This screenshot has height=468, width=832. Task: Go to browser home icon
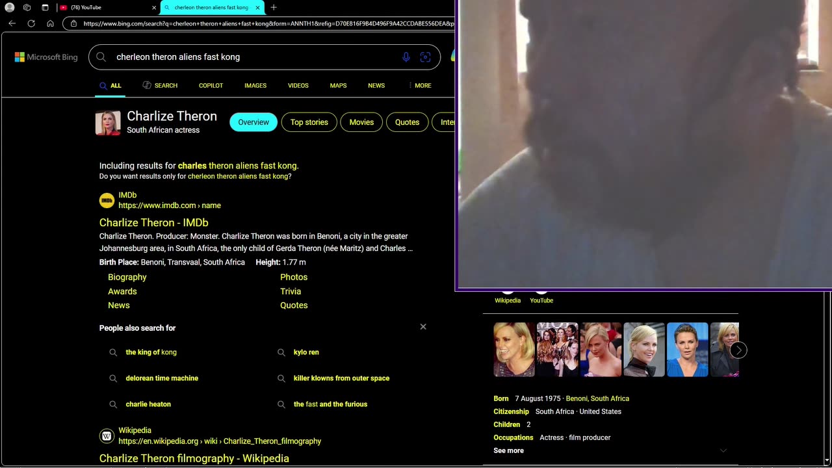(50, 23)
